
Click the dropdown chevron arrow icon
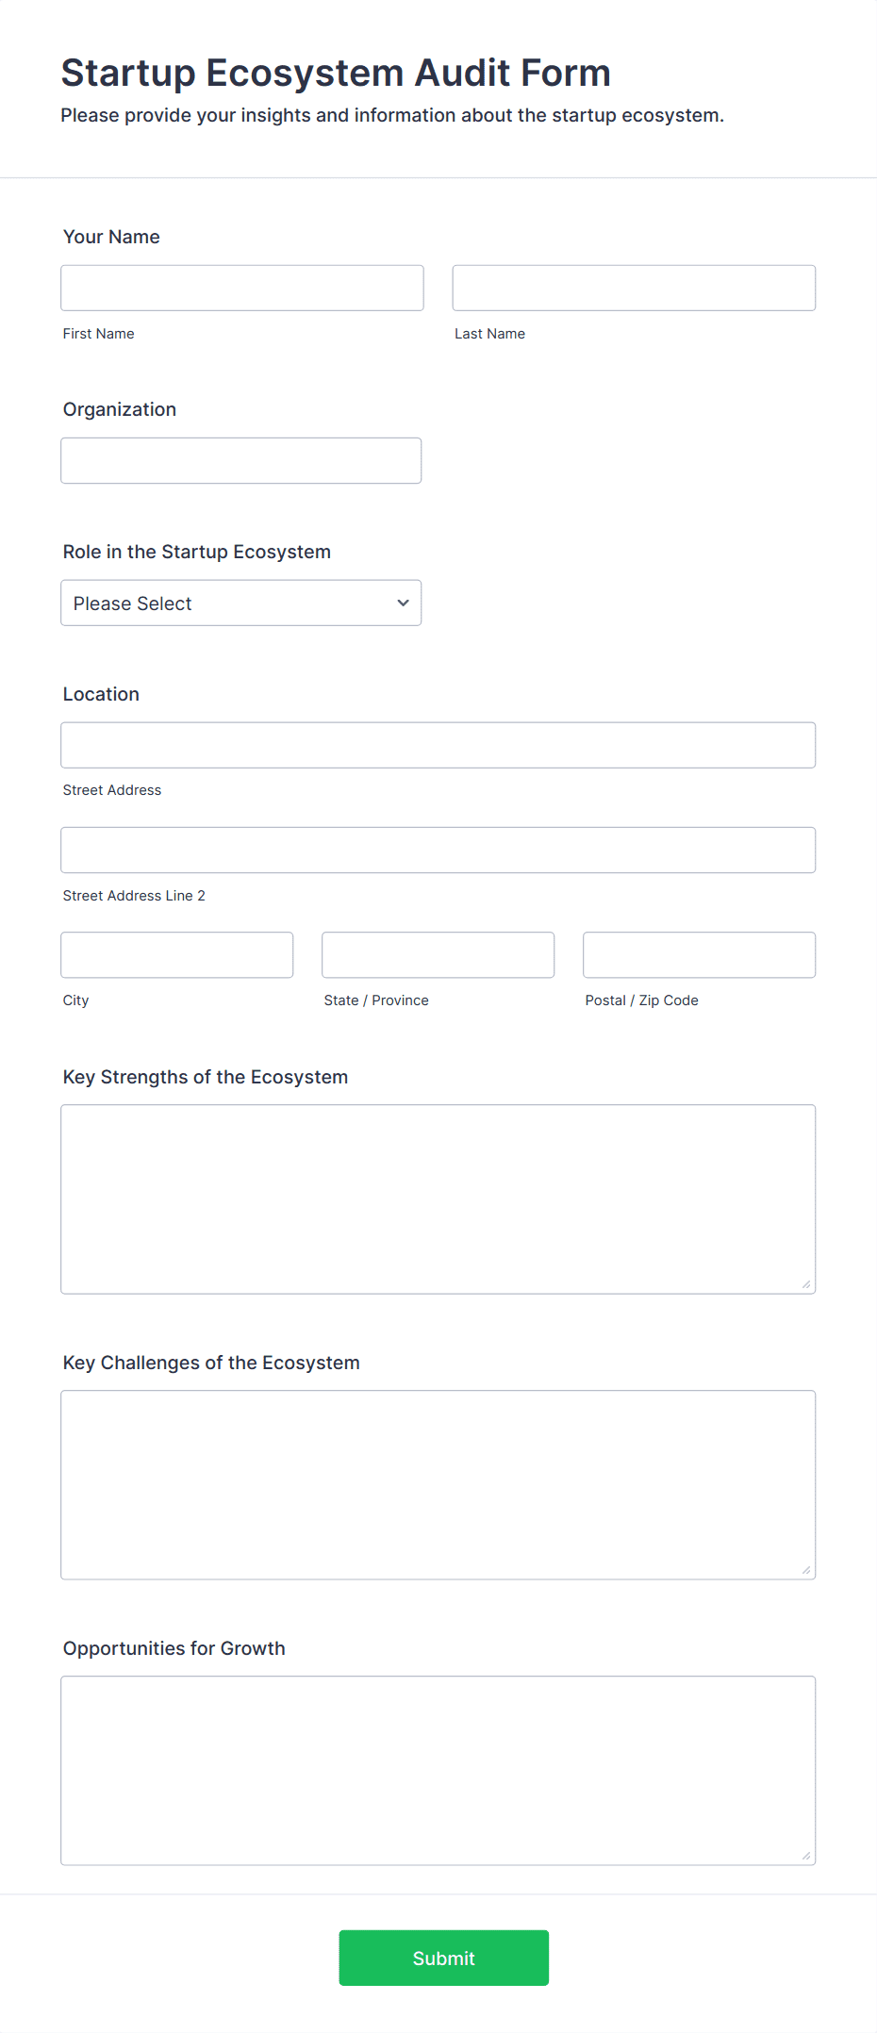[403, 603]
